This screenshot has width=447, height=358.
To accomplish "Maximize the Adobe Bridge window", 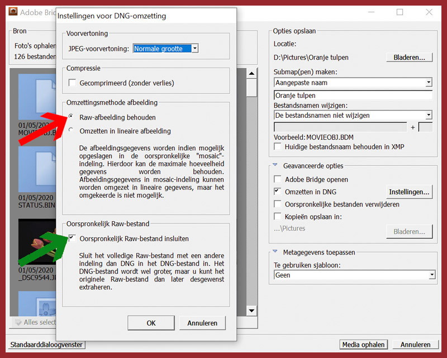I will pyautogui.click(x=400, y=12).
